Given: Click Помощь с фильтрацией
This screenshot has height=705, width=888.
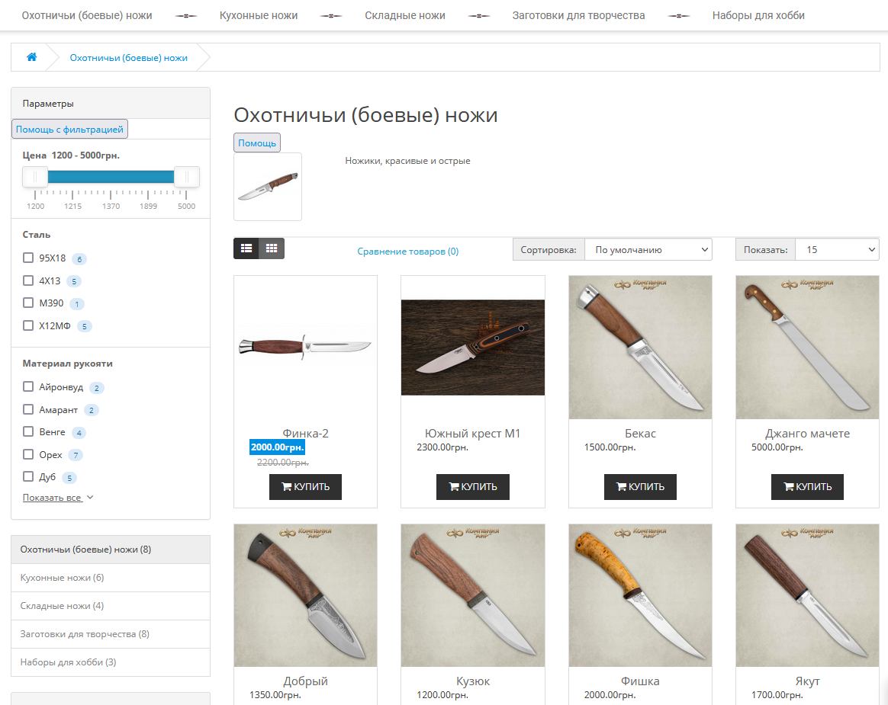Looking at the screenshot, I should tap(68, 129).
